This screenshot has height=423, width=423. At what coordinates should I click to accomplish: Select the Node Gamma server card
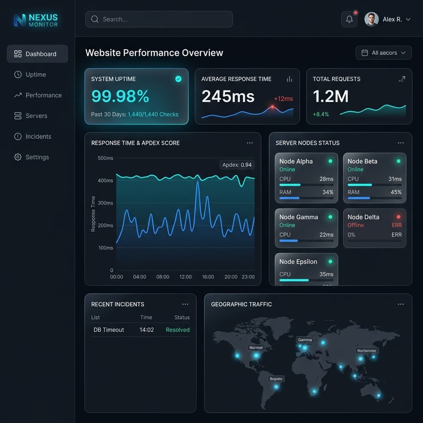(306, 228)
